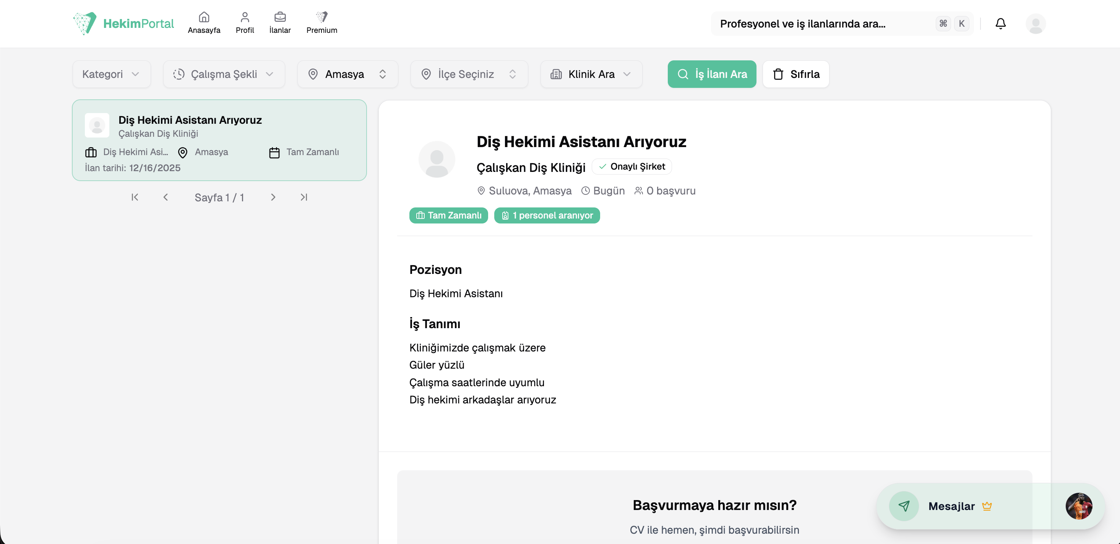Click the Mesajlar paper plane icon
Screen dimensions: 1120x544
[904, 506]
